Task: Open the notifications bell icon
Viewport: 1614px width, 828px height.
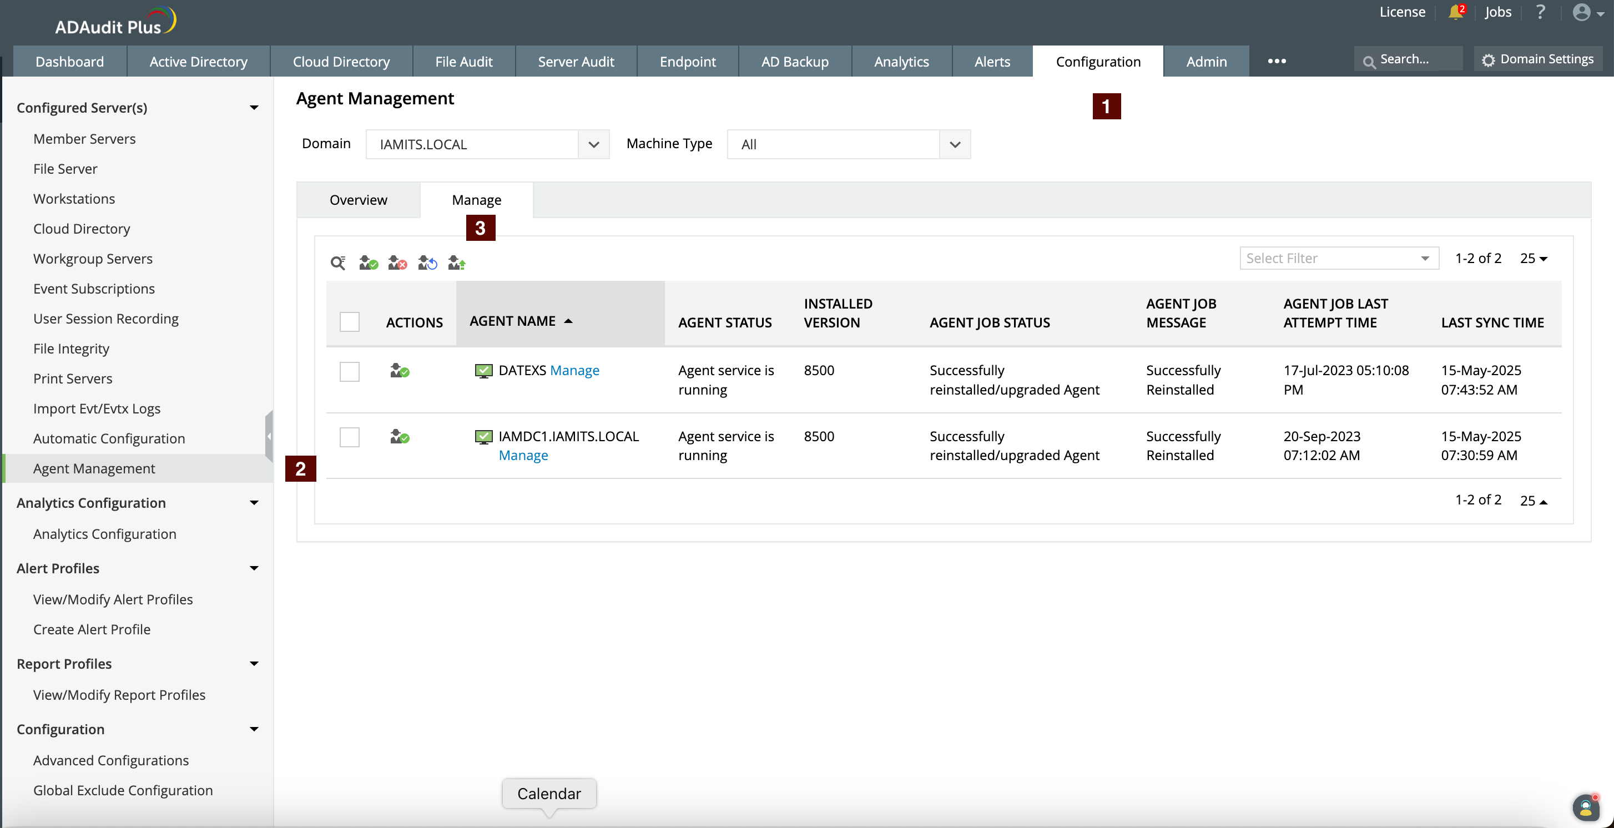Action: (1455, 13)
